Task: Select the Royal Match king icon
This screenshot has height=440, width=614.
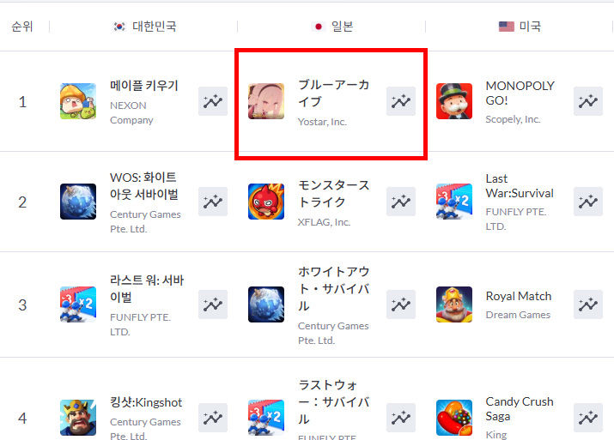Action: (454, 304)
